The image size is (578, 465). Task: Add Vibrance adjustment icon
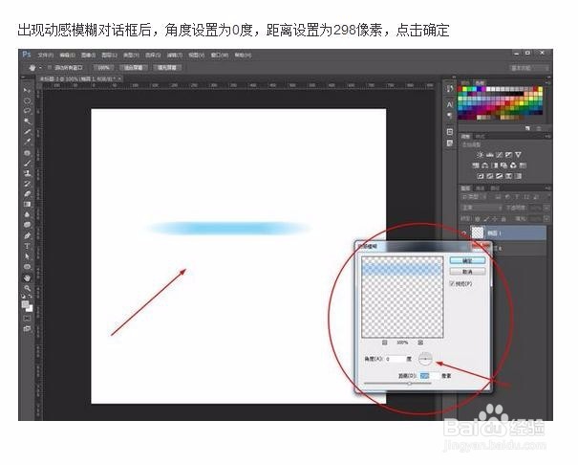[x=518, y=155]
